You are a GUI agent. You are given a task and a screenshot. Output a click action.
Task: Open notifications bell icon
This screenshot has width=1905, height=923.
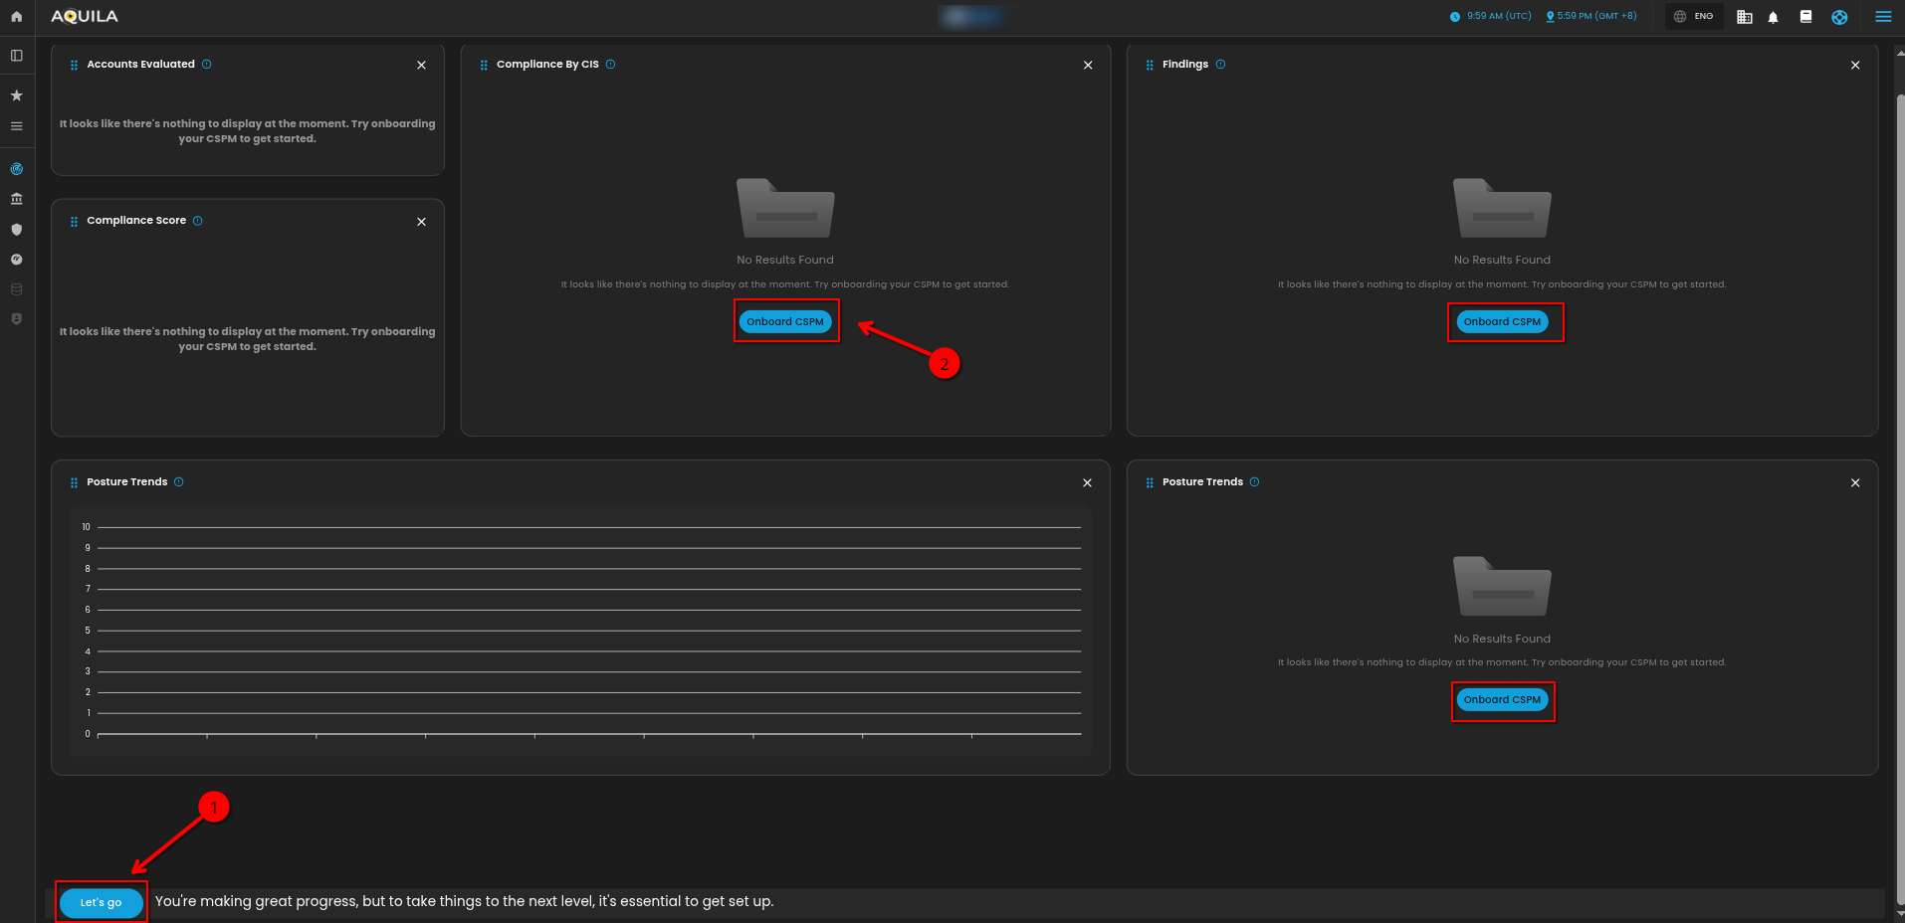coord(1773,17)
